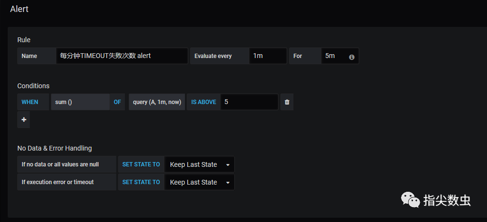The height and width of the screenshot is (222, 487).
Task: Open the no data state dropdown arrow
Action: [x=228, y=165]
